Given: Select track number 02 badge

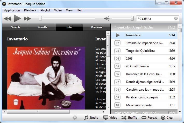Looking at the screenshot, I should [117, 43].
